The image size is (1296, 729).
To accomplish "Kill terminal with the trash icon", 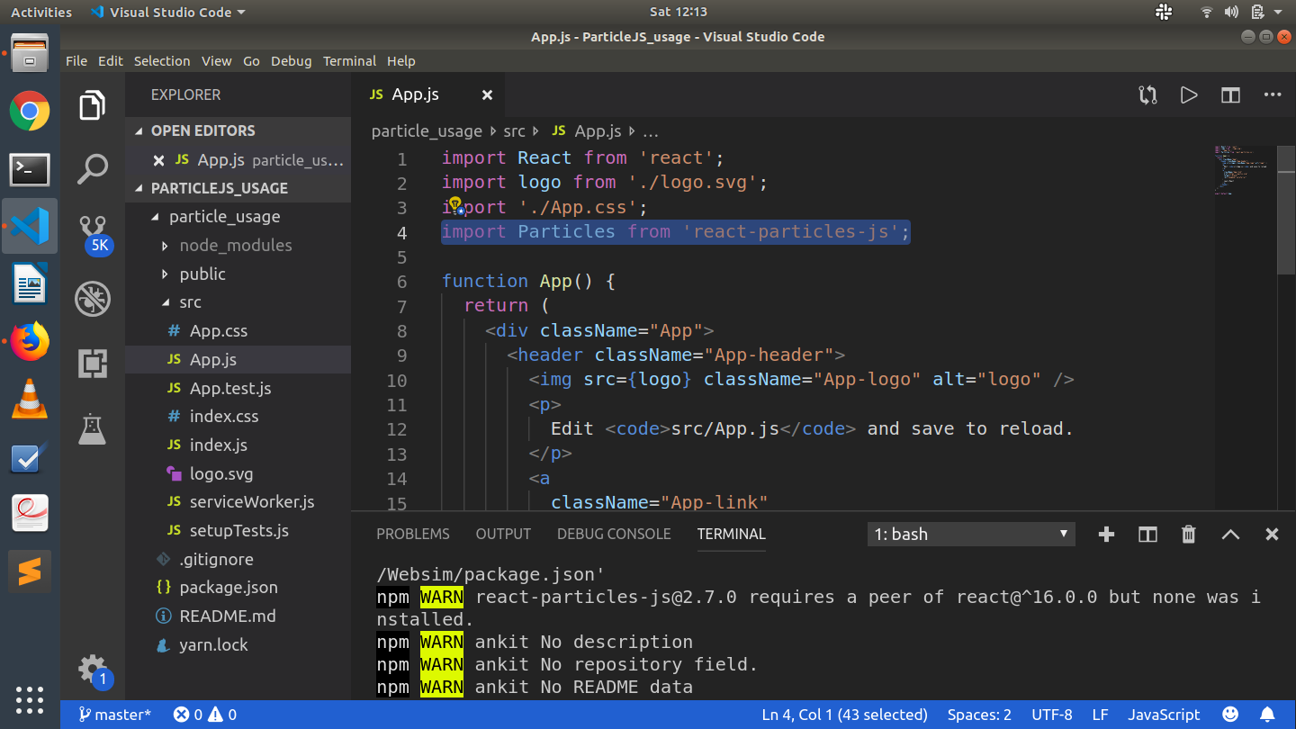I will pos(1189,535).
